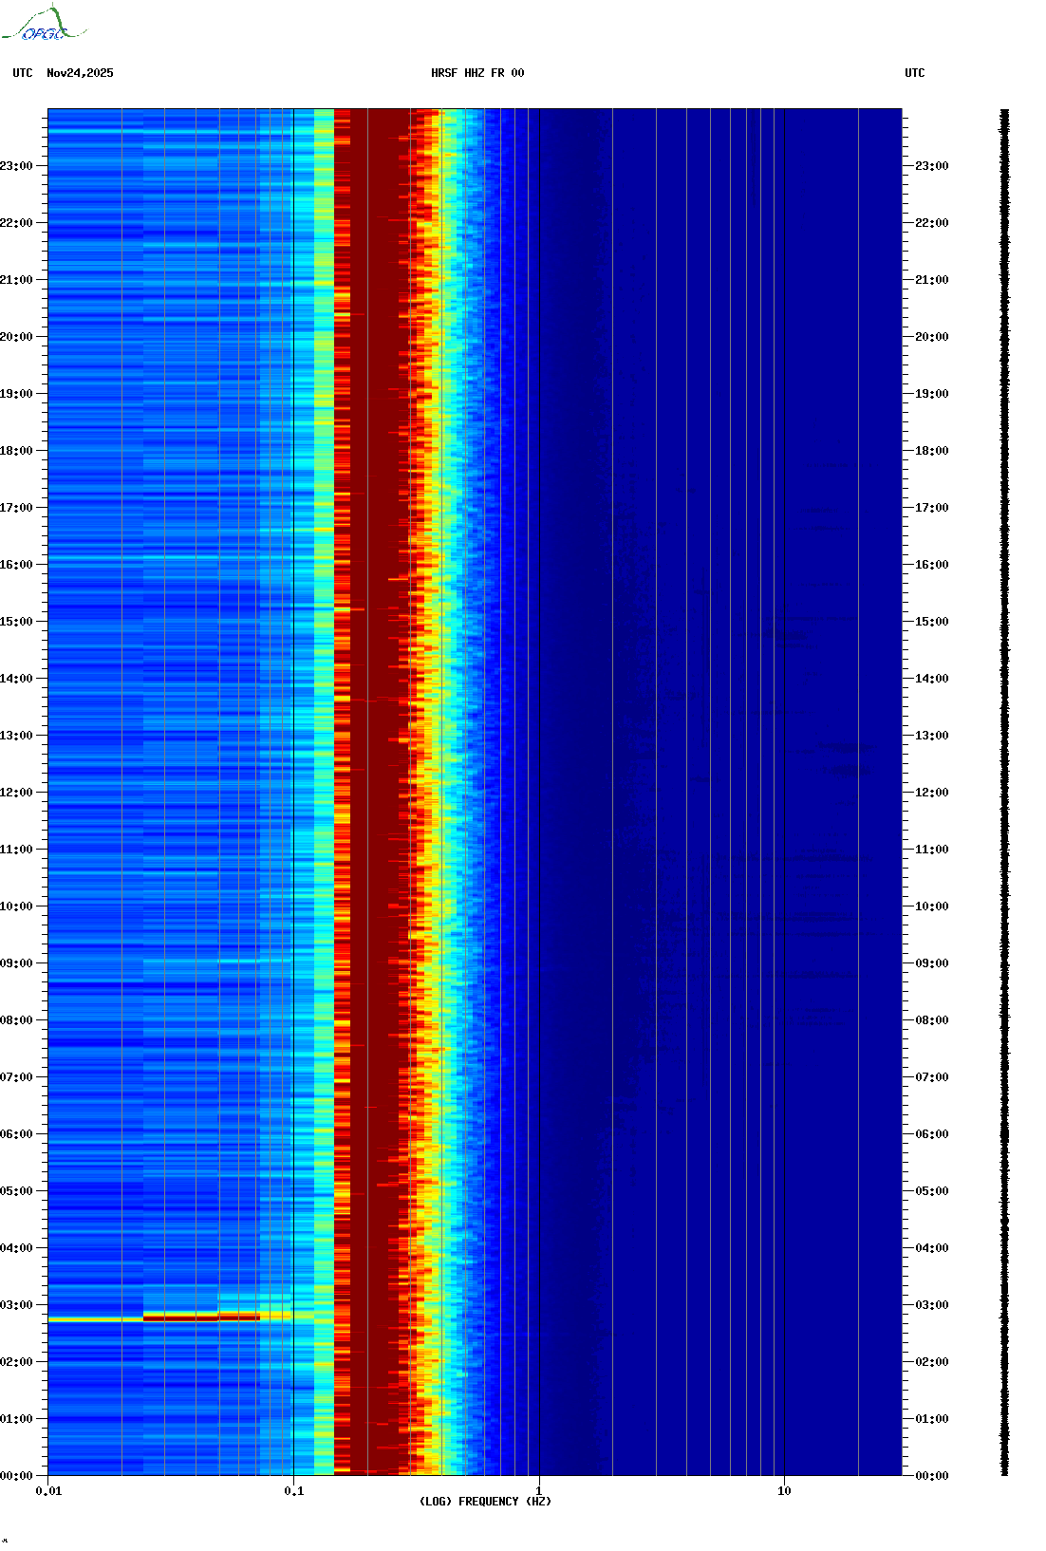Click the right axis '23:00' time label
The height and width of the screenshot is (1551, 1046).
click(x=932, y=166)
